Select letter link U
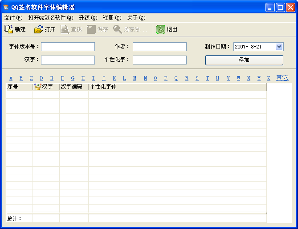The width and height of the screenshot is (298, 229). 218,78
